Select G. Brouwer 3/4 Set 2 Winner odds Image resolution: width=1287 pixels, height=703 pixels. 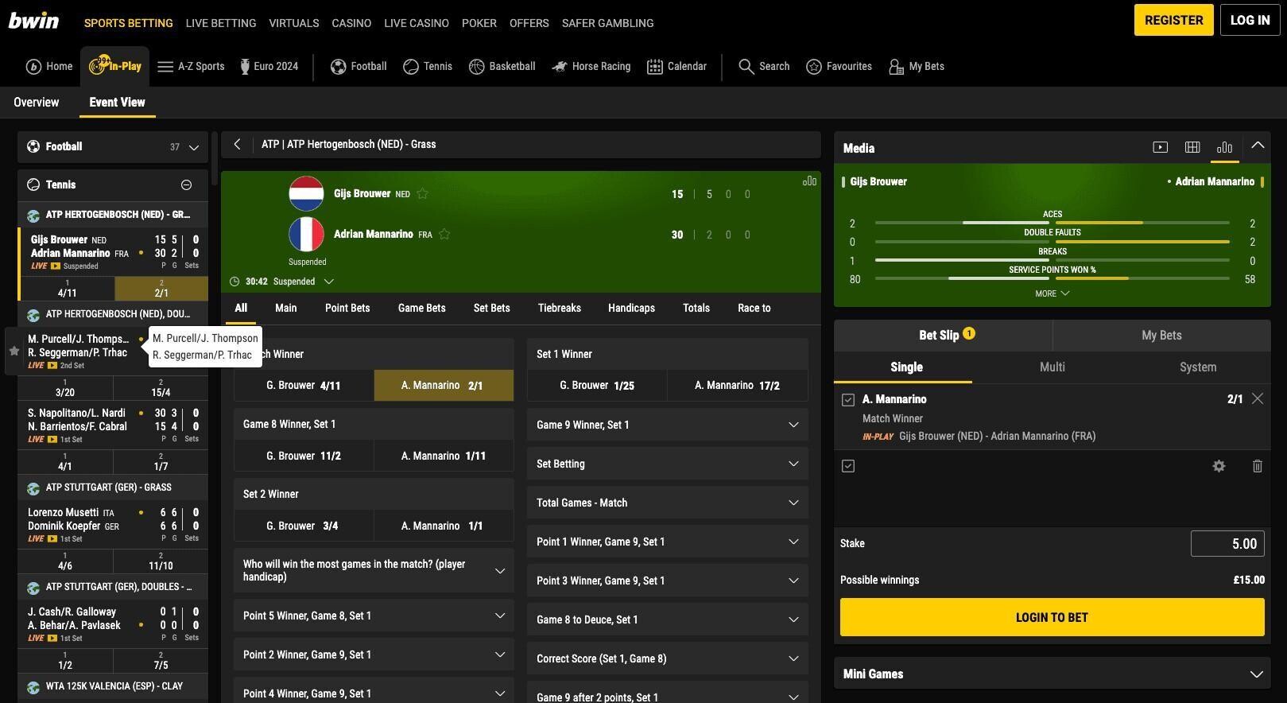(x=304, y=526)
